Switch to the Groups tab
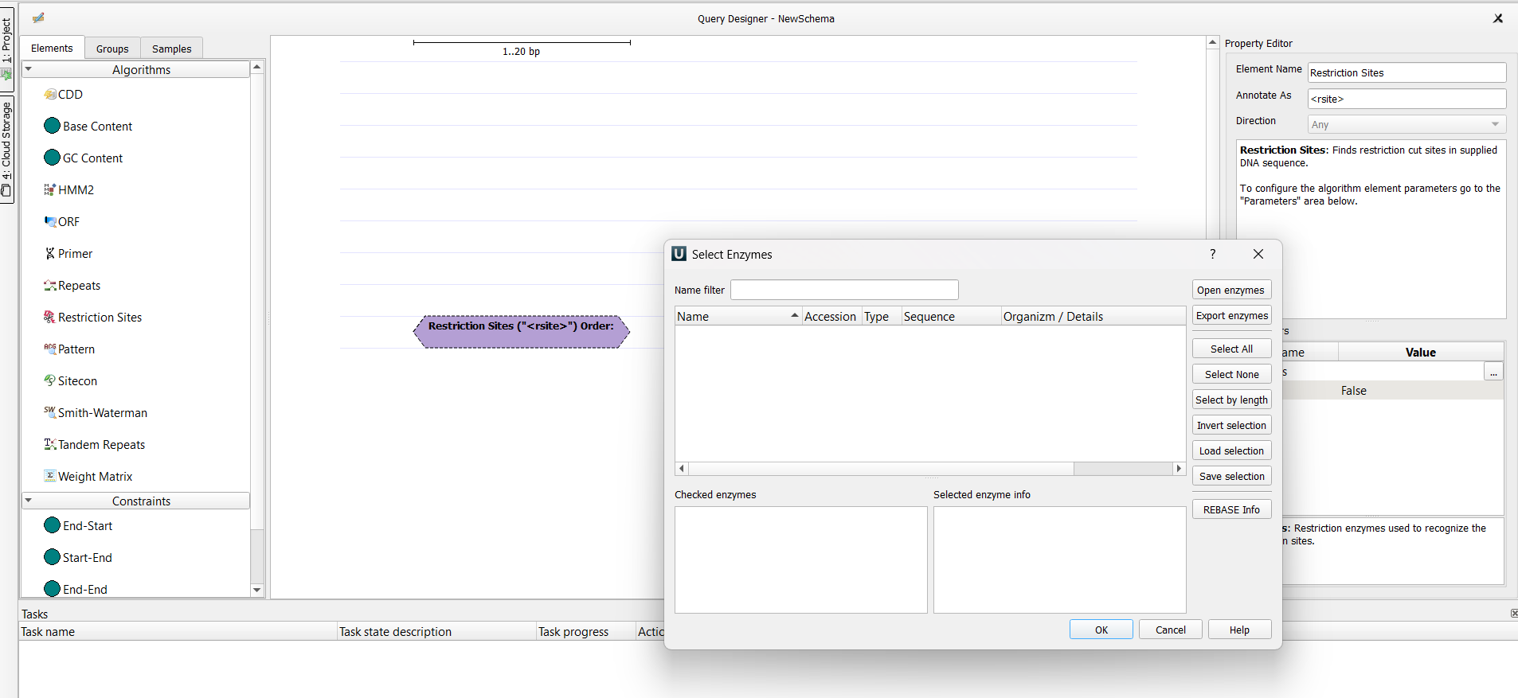Screen dimensions: 1518x698 112,49
